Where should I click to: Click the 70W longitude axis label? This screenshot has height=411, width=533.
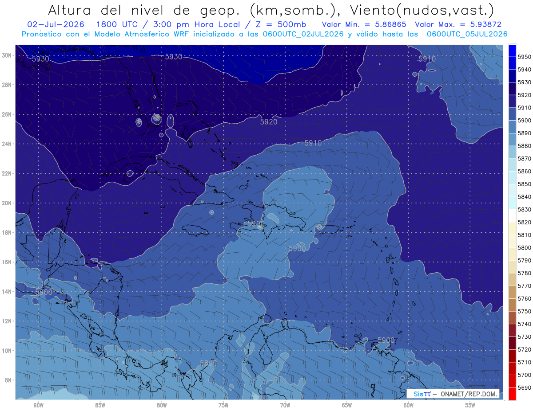click(x=285, y=405)
